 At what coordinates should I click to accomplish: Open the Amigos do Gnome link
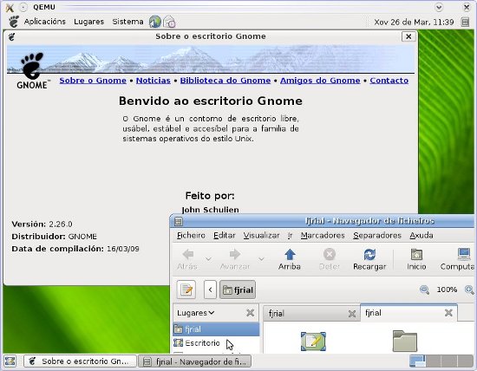click(x=320, y=81)
